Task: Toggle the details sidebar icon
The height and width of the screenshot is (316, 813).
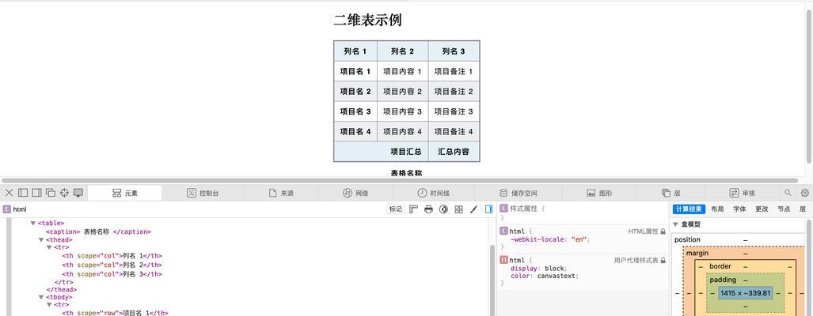Action: pyautogui.click(x=488, y=209)
